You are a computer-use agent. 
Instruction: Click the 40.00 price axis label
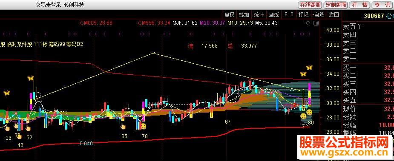coord(333,30)
